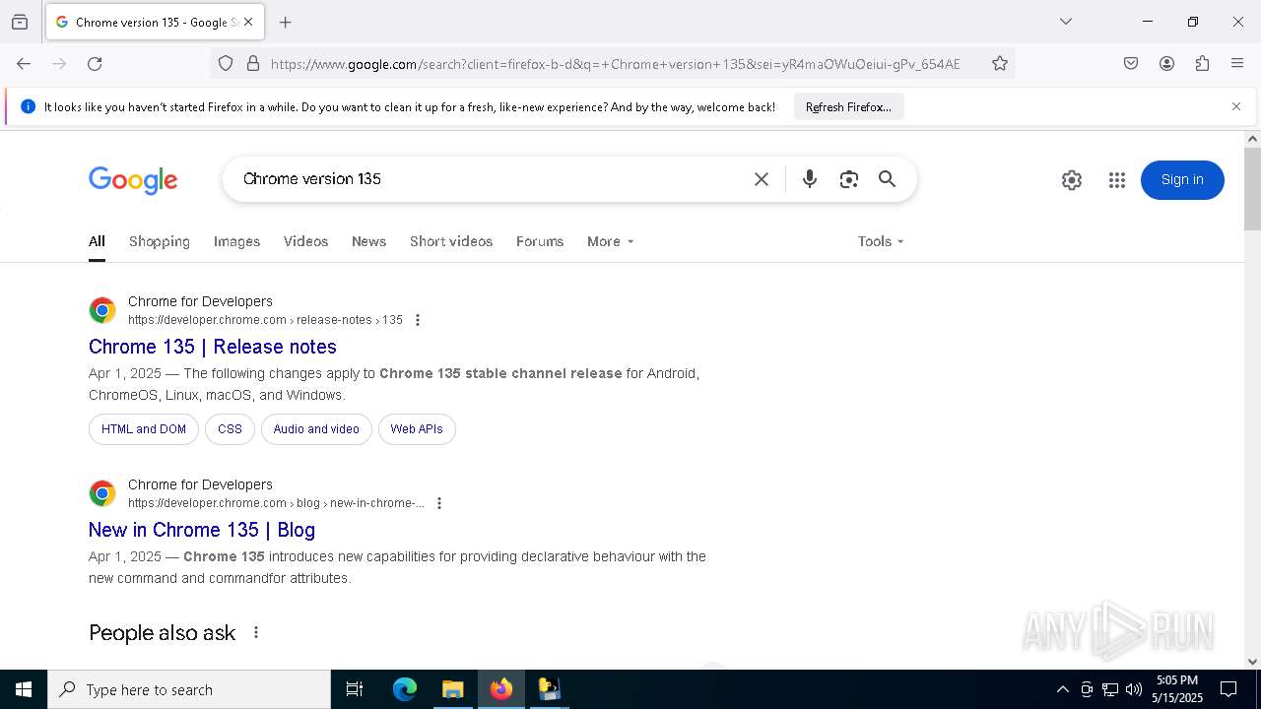Screen dimensions: 1261x709
Task: Open a new tab with plus button
Action: [285, 22]
